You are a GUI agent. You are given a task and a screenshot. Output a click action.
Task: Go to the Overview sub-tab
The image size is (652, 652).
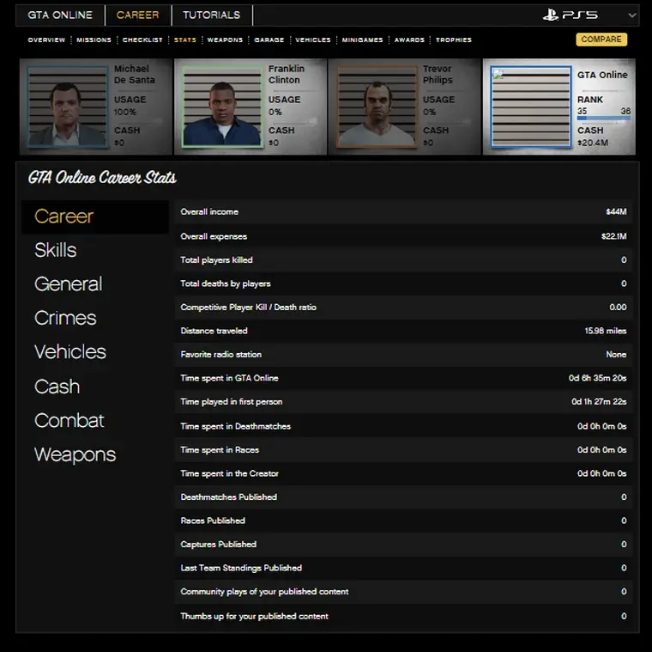46,40
